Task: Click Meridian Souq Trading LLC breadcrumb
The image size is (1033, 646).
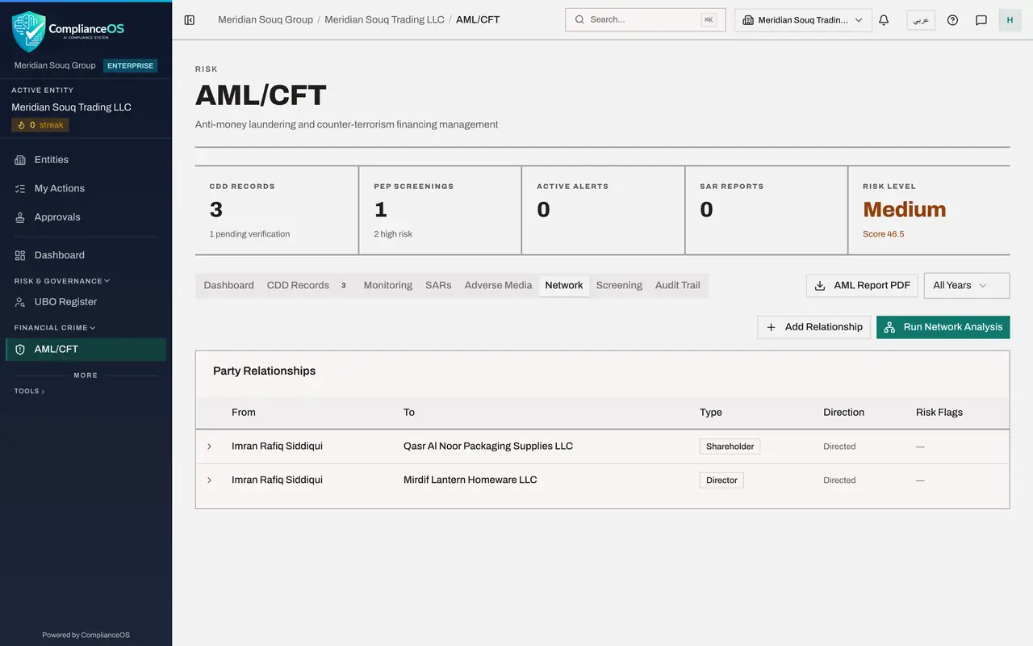Action: 384,19
